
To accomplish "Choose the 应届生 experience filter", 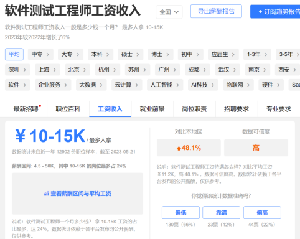I will tap(223, 54).
